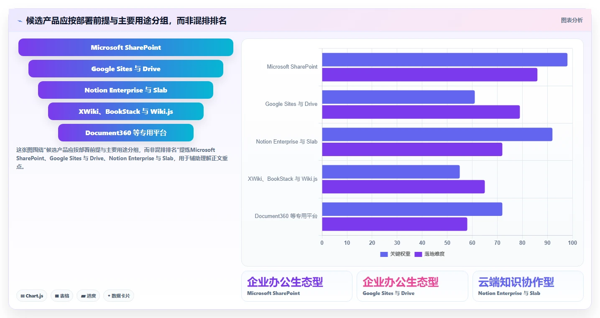This screenshot has height=318, width=600.
Task: Click the XWiki、BookStack 与 Wiki.js axis label
Action: pyautogui.click(x=283, y=179)
